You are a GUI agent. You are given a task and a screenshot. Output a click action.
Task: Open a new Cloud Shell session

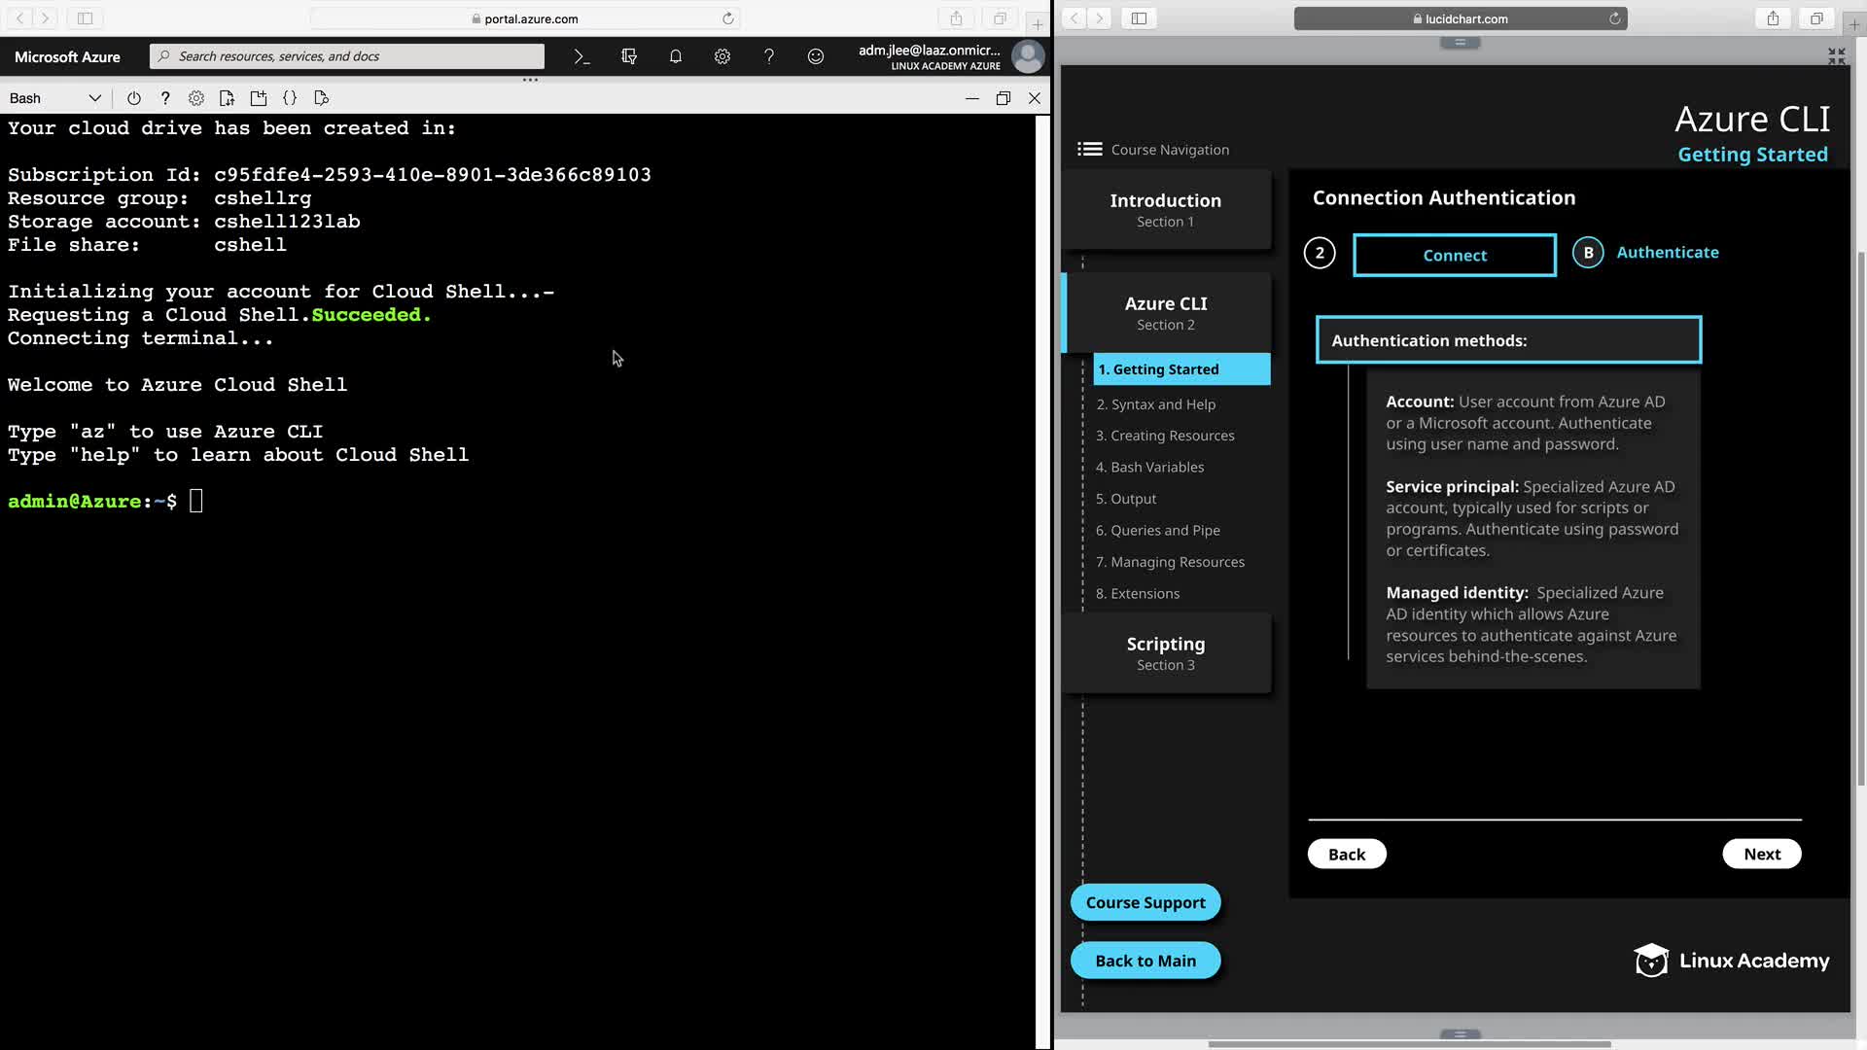(259, 98)
